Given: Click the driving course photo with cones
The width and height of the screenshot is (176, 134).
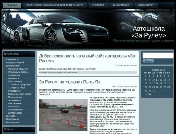Looking at the screenshot, I should tap(63, 115).
